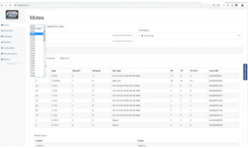
Task: Toggle DAG root state button
Action: [55, 26]
